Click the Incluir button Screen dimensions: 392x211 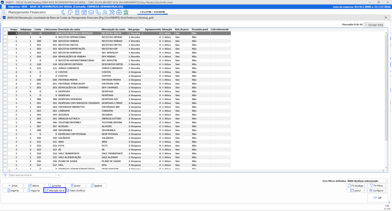pos(13,185)
